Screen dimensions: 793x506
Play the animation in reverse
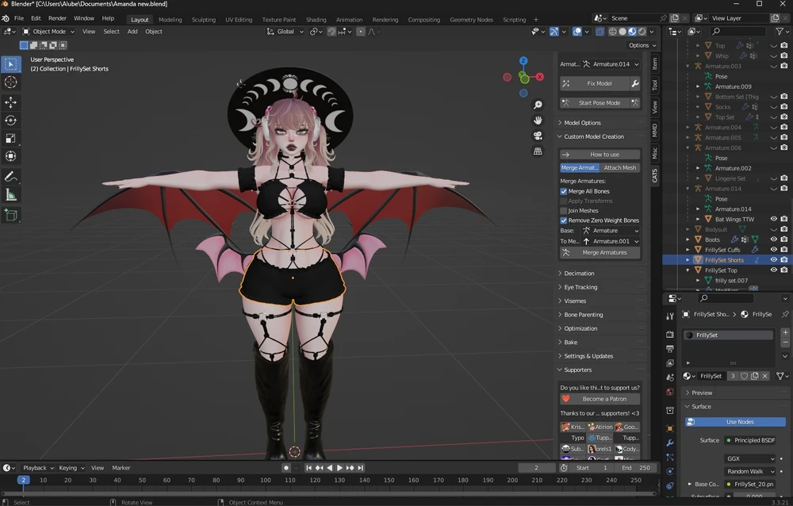[x=330, y=468]
